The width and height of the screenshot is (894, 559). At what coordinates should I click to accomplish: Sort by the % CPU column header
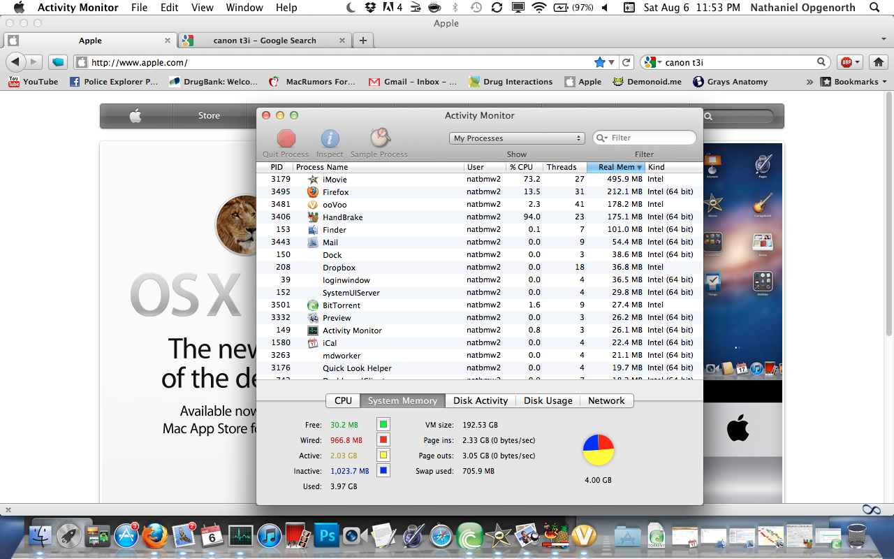coord(525,167)
